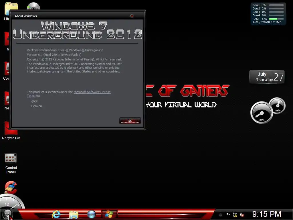The image size is (293, 220).
Task: Click the muted volume tray icon
Action: coord(242,215)
